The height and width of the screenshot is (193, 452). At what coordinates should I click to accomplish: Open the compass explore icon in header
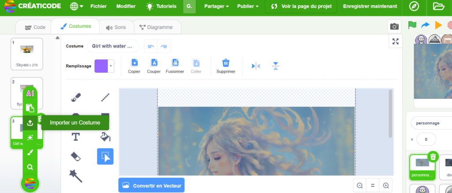[x=414, y=6]
